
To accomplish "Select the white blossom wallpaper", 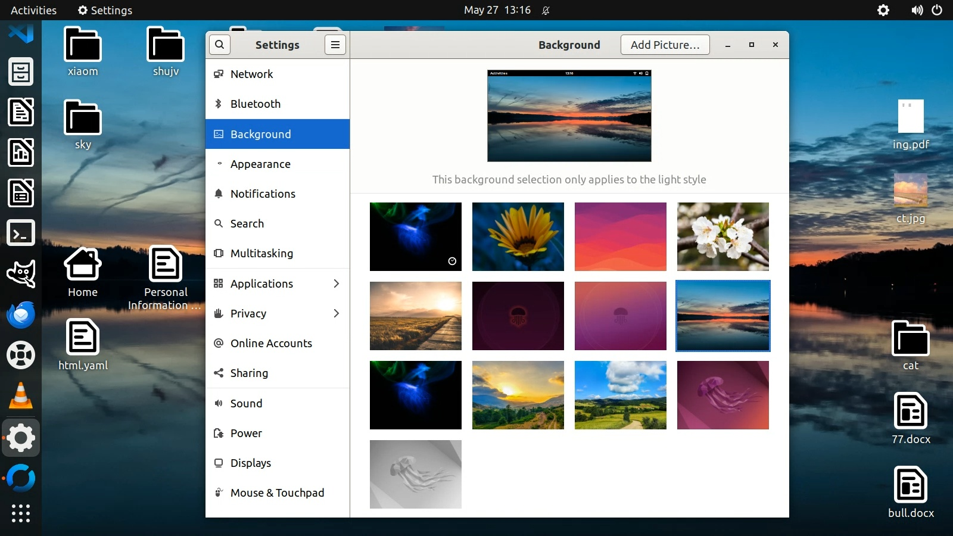I will (x=722, y=236).
